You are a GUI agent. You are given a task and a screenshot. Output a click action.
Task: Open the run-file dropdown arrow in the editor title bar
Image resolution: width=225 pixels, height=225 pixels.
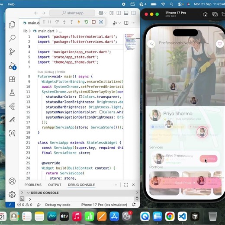click(119, 23)
